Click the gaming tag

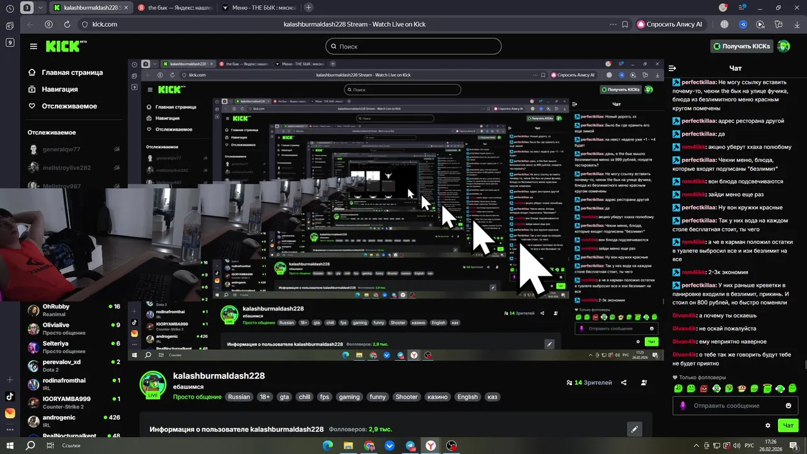(349, 397)
